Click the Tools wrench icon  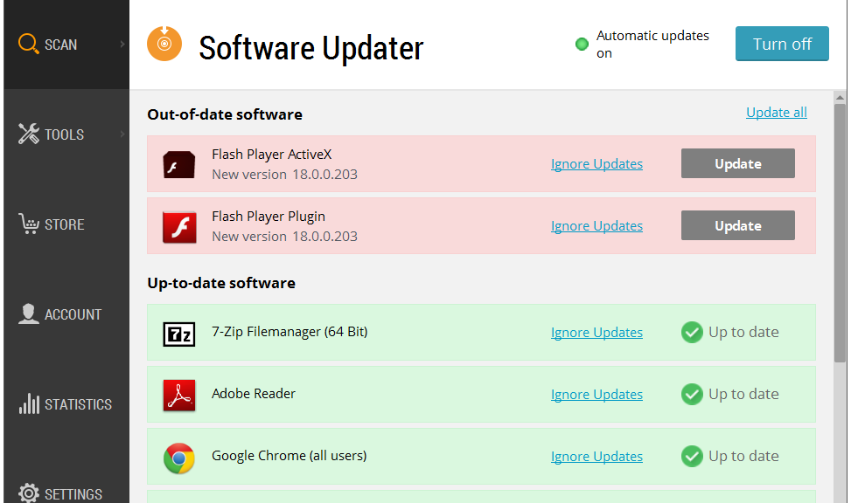[29, 134]
